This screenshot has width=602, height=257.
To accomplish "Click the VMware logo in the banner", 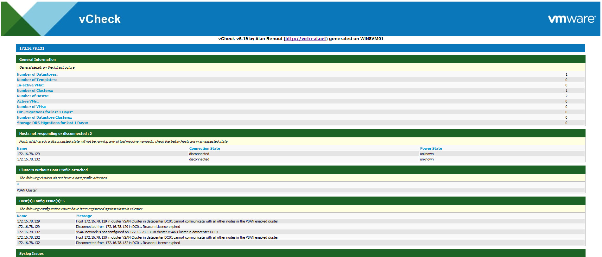I will coord(572,19).
